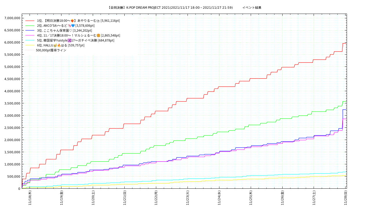This screenshot has width=371, height=209.
Task: Click the yellow line sample for 6位
Action: pyautogui.click(x=30, y=45)
